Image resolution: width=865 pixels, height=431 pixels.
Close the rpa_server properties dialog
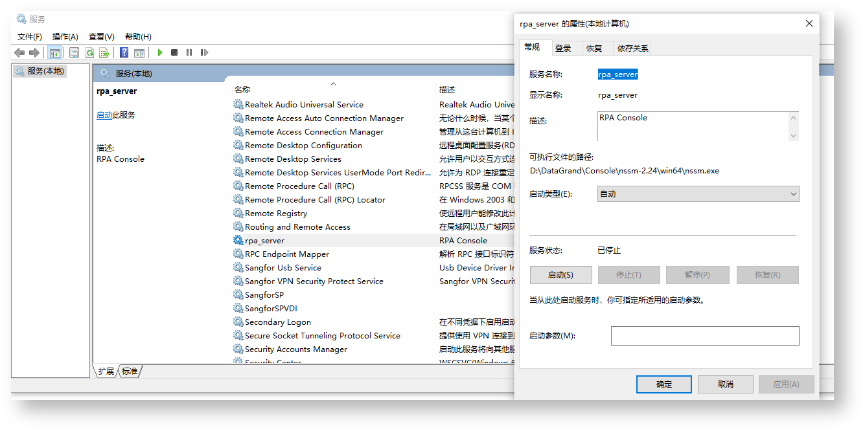pyautogui.click(x=809, y=23)
